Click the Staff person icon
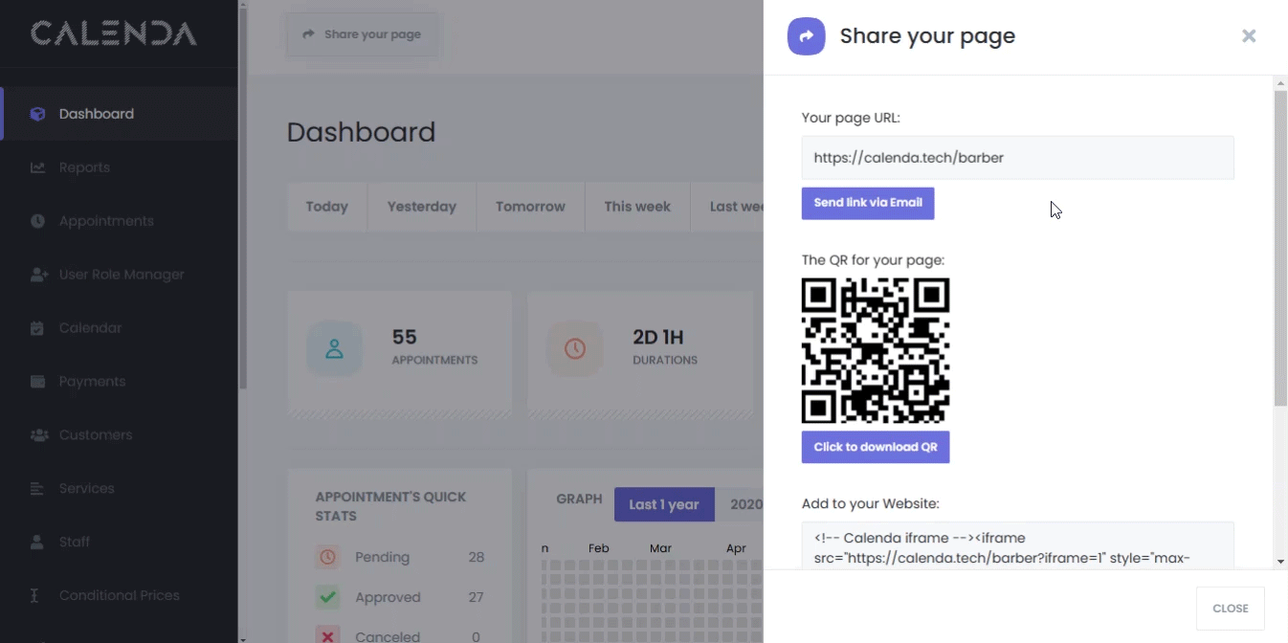This screenshot has height=643, width=1288. click(37, 543)
